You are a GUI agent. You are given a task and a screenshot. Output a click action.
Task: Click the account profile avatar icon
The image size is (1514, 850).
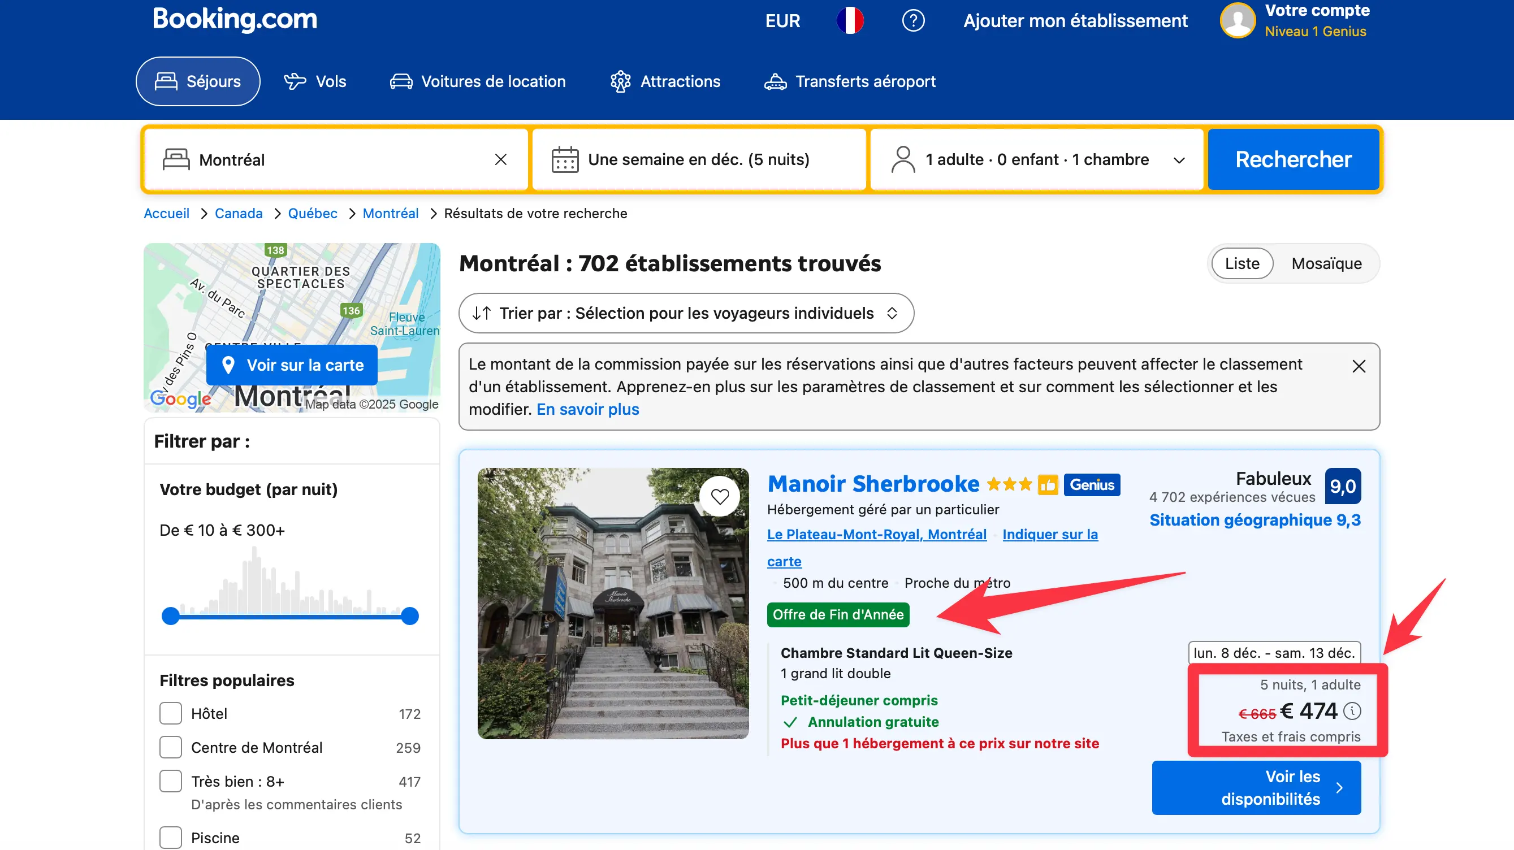(1238, 20)
